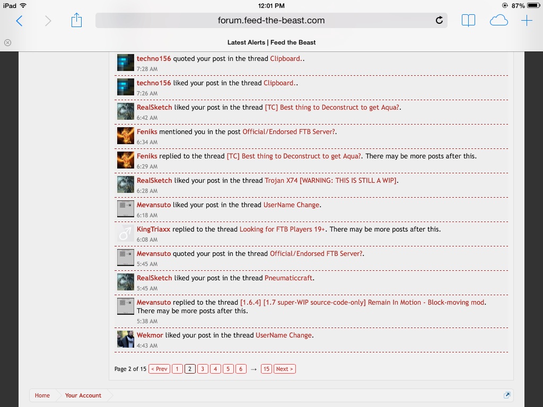Open Feniks's phoenix avatar next to mention alert
This screenshot has width=543, height=407.
pyautogui.click(x=126, y=136)
